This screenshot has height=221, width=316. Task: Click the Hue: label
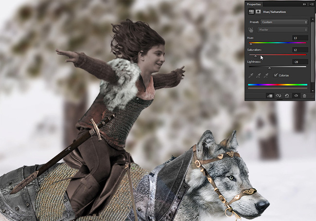[250, 38]
